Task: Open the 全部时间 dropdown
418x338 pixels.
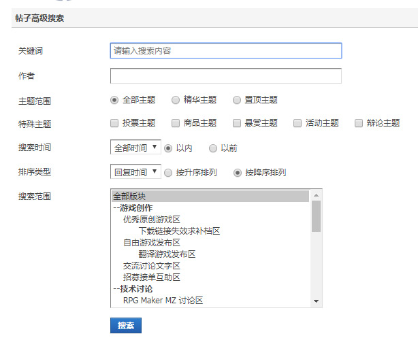Action: (x=135, y=147)
